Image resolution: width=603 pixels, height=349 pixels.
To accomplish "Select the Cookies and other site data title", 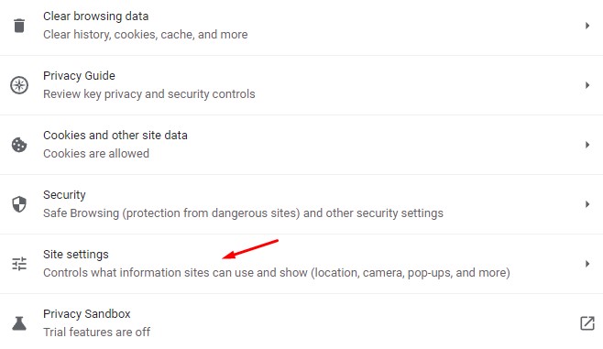I will pyautogui.click(x=115, y=136).
